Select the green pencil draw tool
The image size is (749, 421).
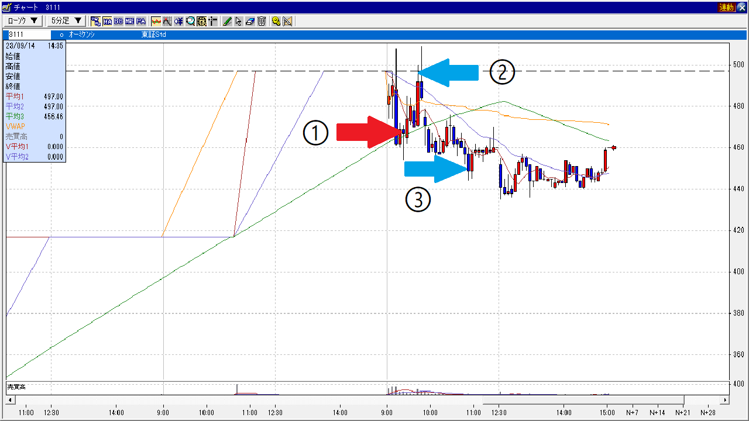click(227, 20)
